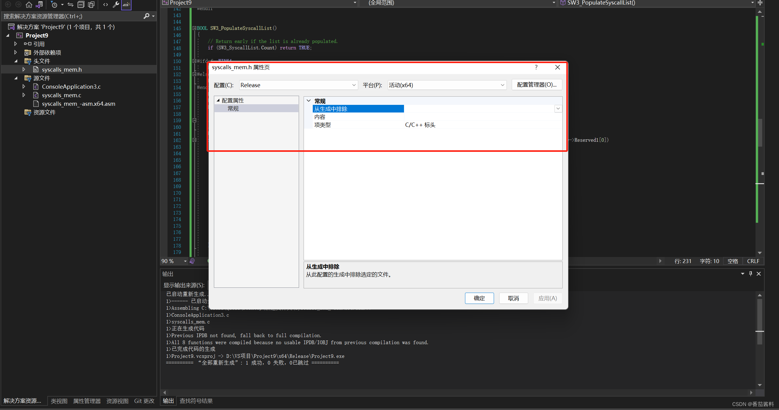Open the 查找符号结果 tab
Screen dimensions: 779x410
point(196,401)
